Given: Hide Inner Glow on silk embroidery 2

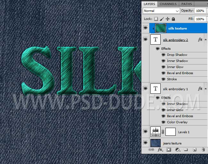Looking at the screenshot, I should 163,67.
